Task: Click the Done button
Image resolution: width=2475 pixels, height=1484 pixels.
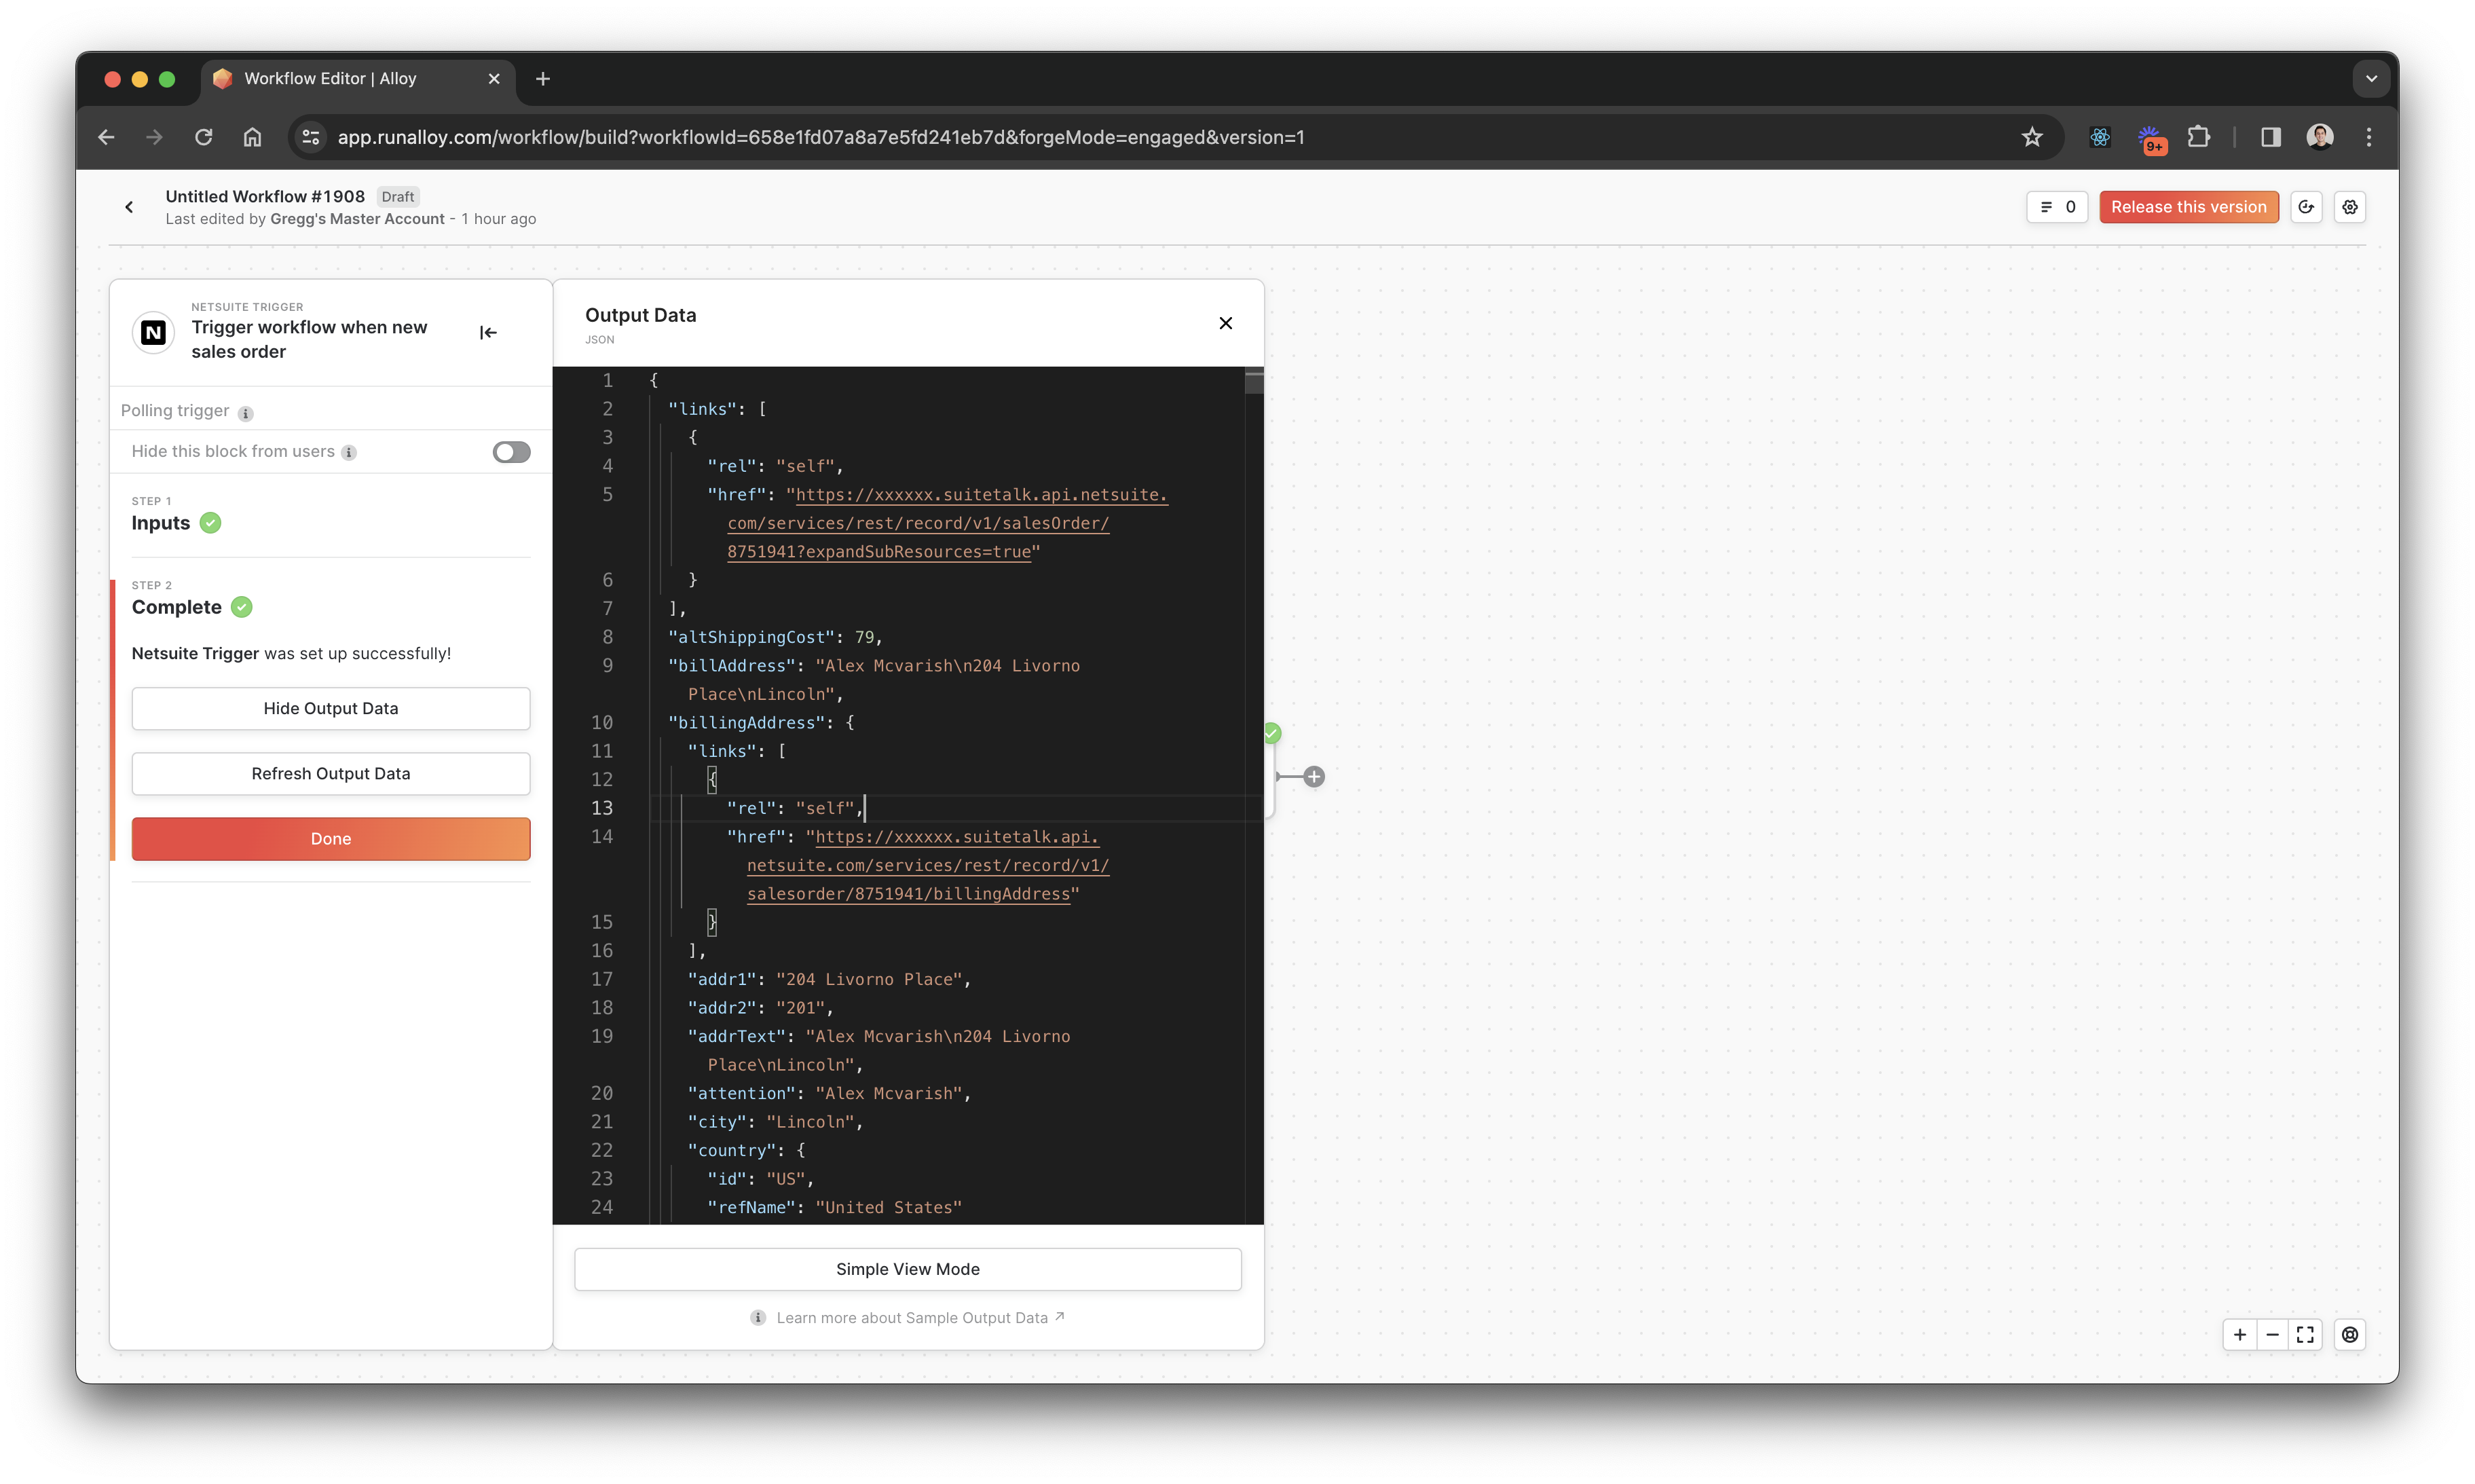Action: click(x=331, y=838)
